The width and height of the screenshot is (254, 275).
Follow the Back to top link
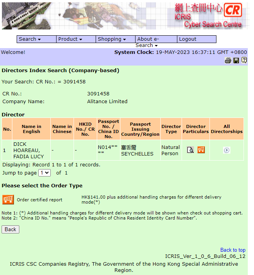click(233, 250)
